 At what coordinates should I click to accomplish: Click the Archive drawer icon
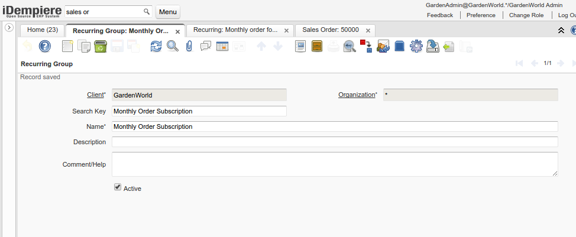(317, 46)
